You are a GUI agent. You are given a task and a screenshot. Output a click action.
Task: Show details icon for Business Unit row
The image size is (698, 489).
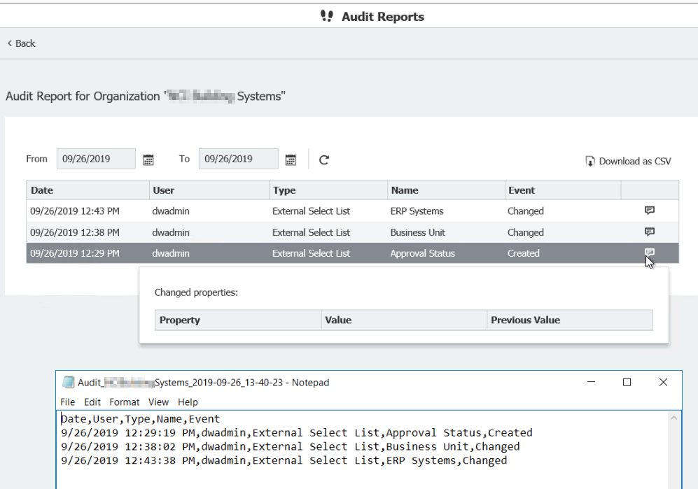[649, 232]
